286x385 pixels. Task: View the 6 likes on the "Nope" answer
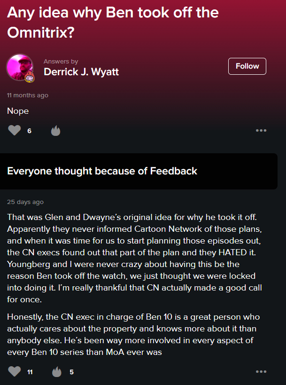pyautogui.click(x=29, y=131)
